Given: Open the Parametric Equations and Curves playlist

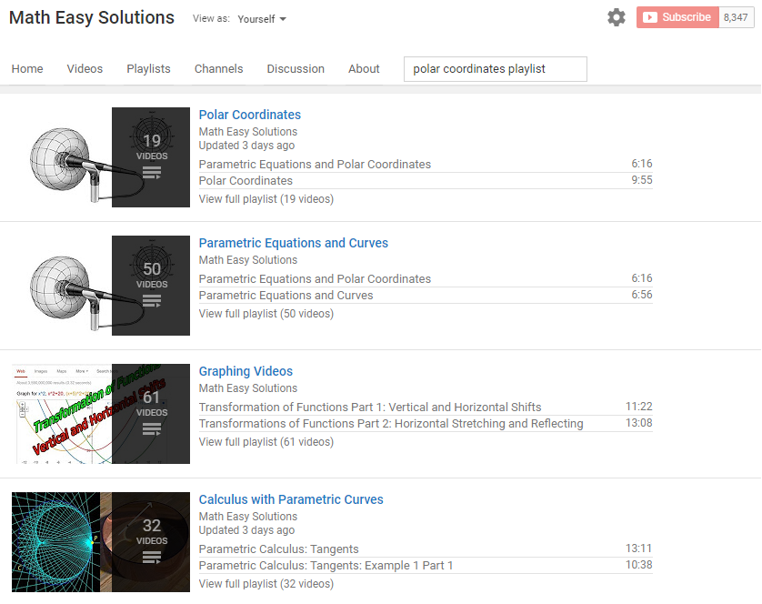Looking at the screenshot, I should click(x=294, y=243).
